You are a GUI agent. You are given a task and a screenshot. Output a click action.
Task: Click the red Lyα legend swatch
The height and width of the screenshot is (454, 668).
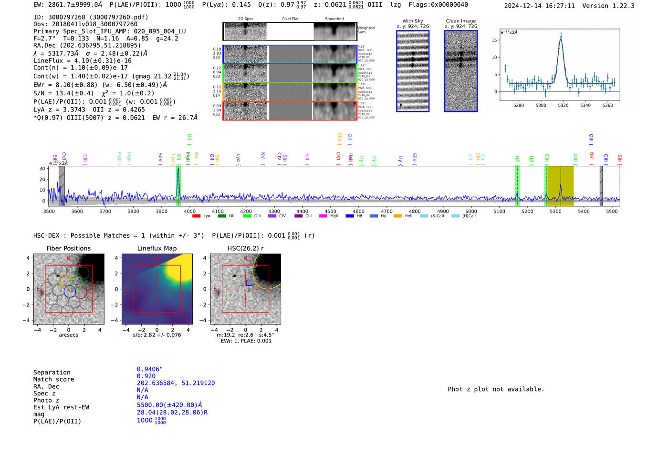[x=196, y=216]
